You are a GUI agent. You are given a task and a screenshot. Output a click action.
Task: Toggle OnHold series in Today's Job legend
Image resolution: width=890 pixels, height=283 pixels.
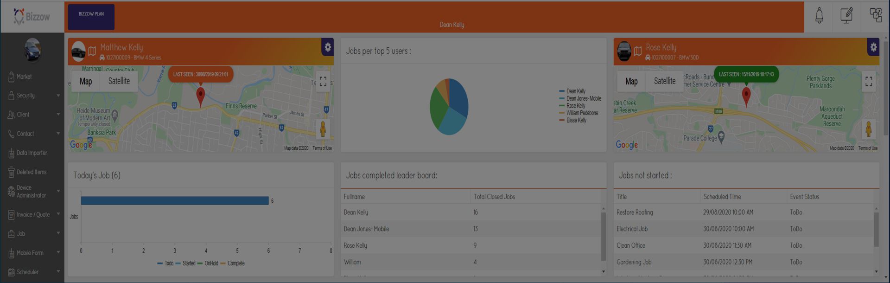click(x=208, y=264)
